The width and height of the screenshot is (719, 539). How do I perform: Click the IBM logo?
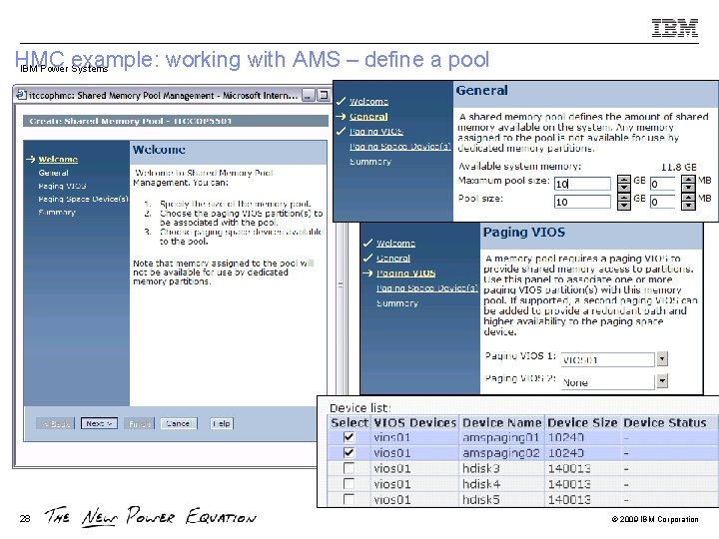click(675, 28)
